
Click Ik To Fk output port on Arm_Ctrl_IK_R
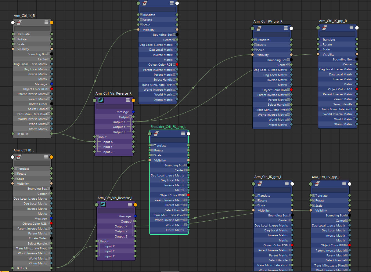(x=51, y=134)
